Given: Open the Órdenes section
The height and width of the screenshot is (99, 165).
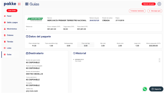Looking at the screenshot, I should 10,35.
